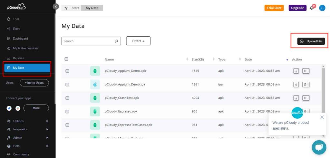The height and width of the screenshot is (158, 330).
Task: Click the pCloudy avatar on chat popup
Action: tap(297, 113)
